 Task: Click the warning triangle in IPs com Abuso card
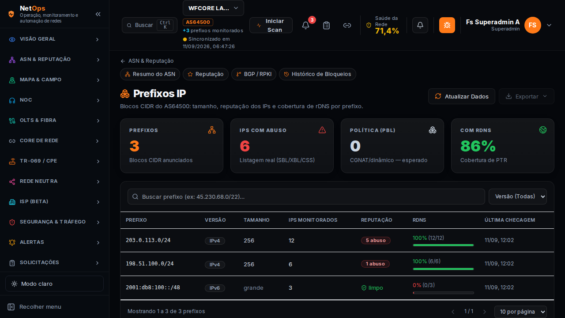click(x=322, y=130)
